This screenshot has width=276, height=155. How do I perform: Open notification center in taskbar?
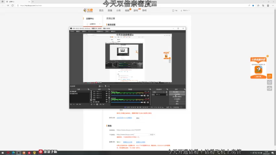(x=273, y=153)
